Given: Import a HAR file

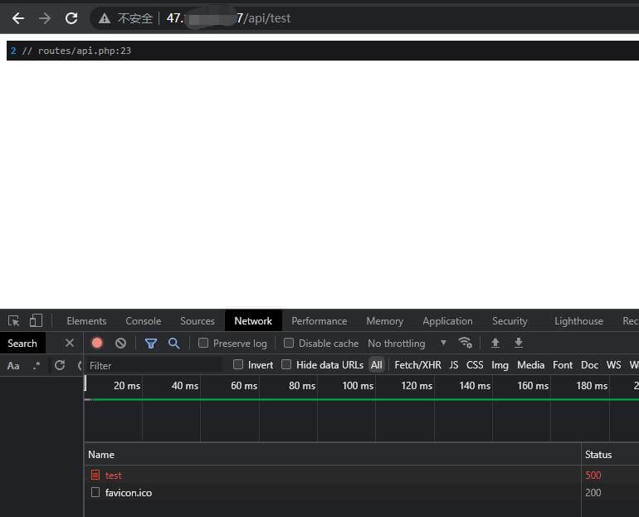Looking at the screenshot, I should click(x=495, y=343).
